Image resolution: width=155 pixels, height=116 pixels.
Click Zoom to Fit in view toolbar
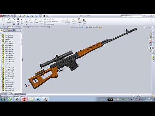click(x=72, y=27)
